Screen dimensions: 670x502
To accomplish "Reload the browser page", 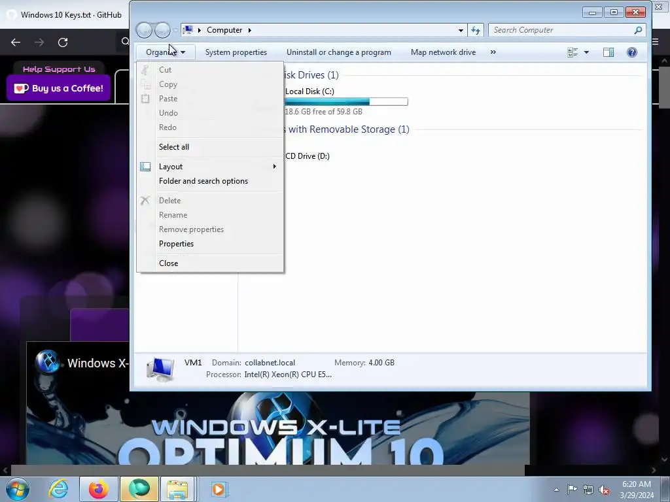I will [63, 42].
